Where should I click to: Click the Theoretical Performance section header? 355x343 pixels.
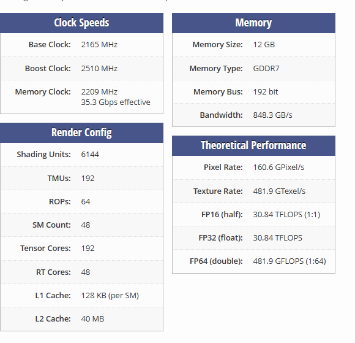coord(253,145)
